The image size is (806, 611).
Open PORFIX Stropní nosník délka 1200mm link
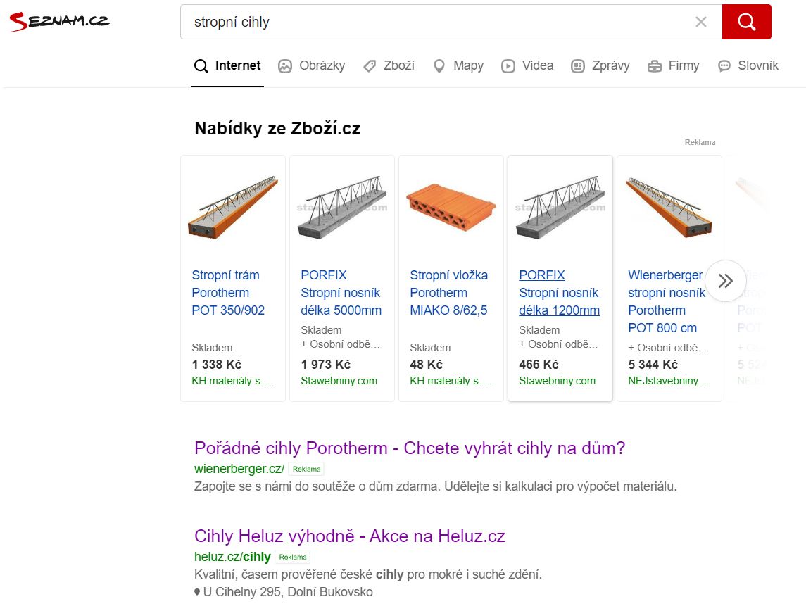pos(559,293)
